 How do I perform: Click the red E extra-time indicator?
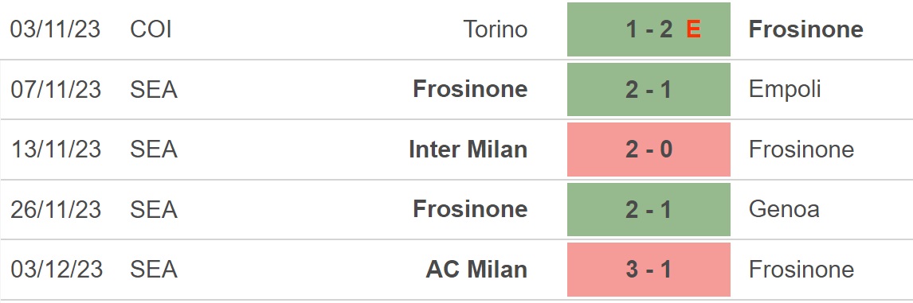coord(693,29)
